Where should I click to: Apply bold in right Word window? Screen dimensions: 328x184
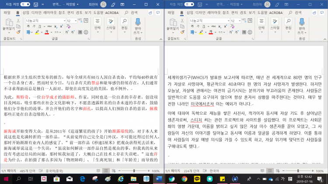(192, 26)
